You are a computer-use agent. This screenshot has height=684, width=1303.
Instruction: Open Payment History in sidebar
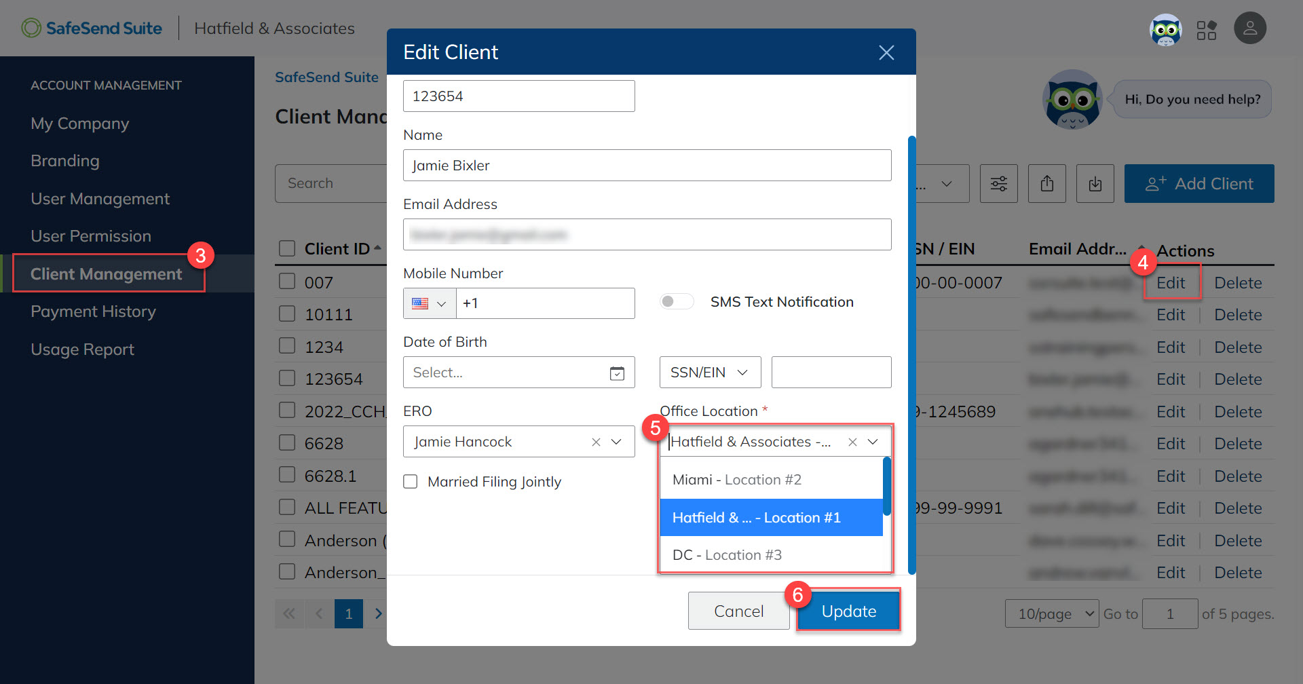[x=94, y=311]
